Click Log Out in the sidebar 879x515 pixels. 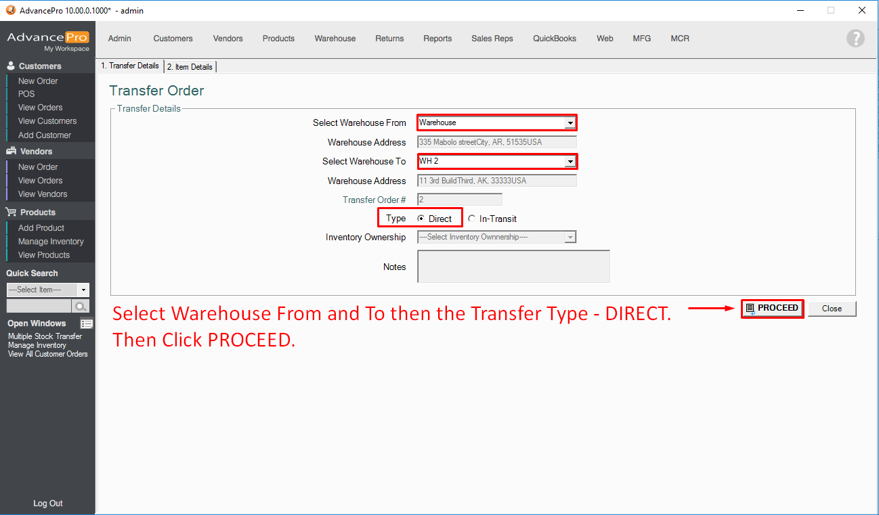[x=48, y=503]
